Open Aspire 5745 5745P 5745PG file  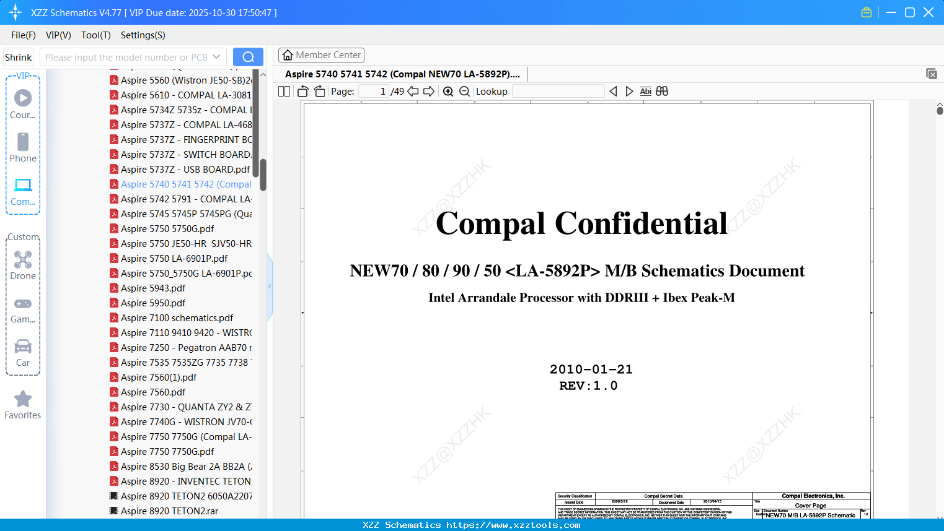pyautogui.click(x=180, y=214)
